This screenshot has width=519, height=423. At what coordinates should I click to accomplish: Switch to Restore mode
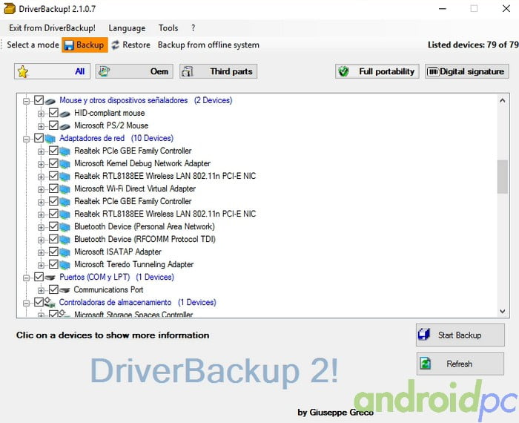pyautogui.click(x=131, y=45)
